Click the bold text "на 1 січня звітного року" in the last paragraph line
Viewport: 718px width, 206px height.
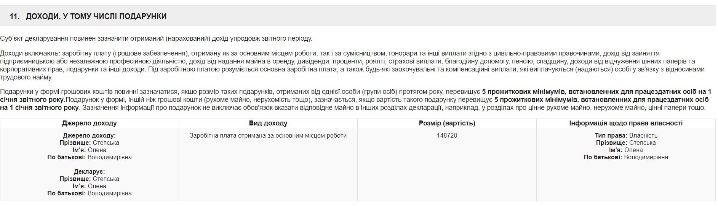[x=40, y=108]
